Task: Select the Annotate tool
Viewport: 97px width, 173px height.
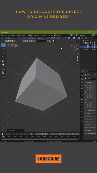Action: 3,69
